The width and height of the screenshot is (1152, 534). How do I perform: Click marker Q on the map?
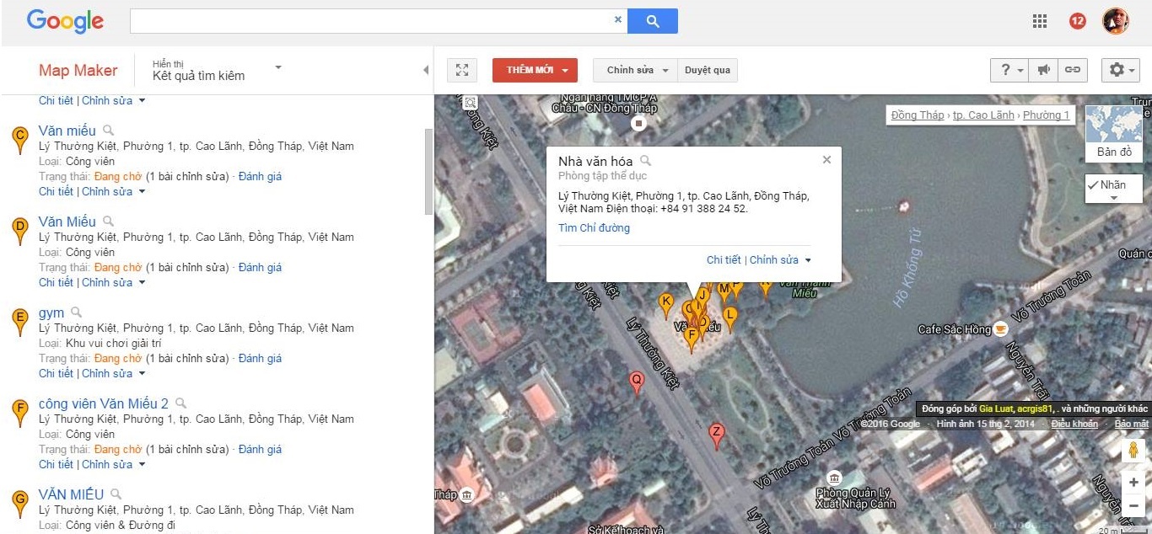tap(637, 382)
